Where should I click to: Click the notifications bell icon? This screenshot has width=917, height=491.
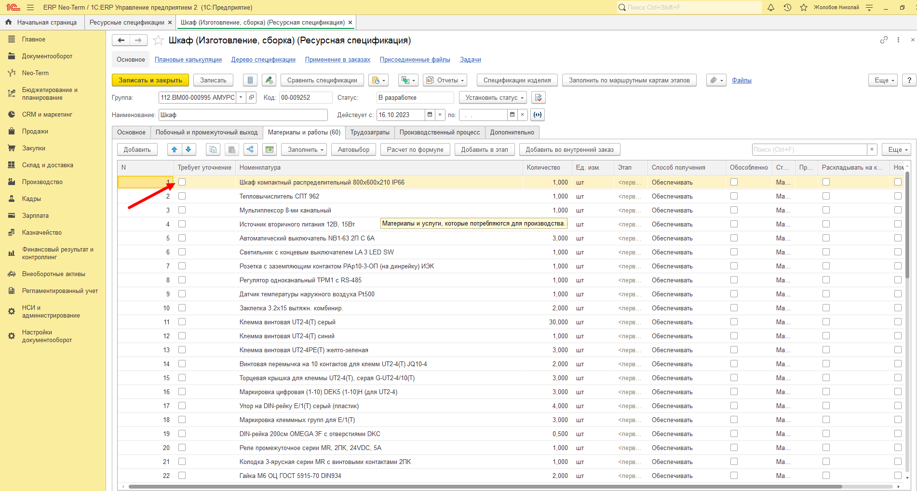(771, 7)
